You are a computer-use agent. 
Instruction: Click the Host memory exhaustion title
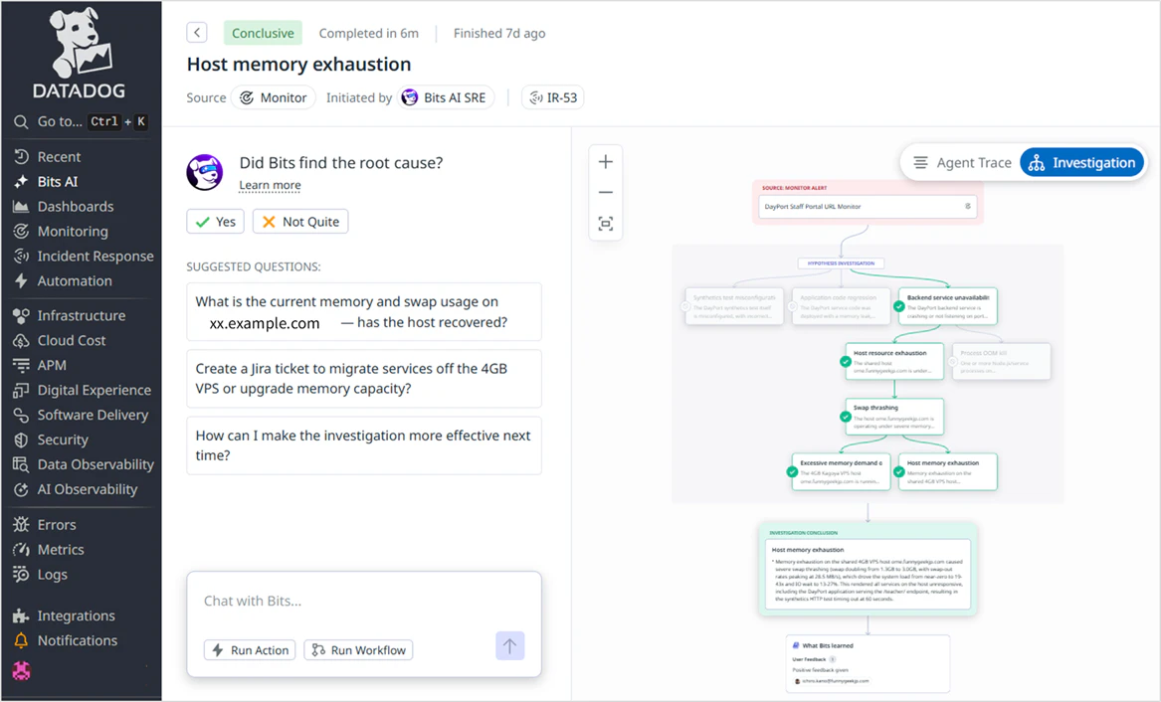pos(298,65)
